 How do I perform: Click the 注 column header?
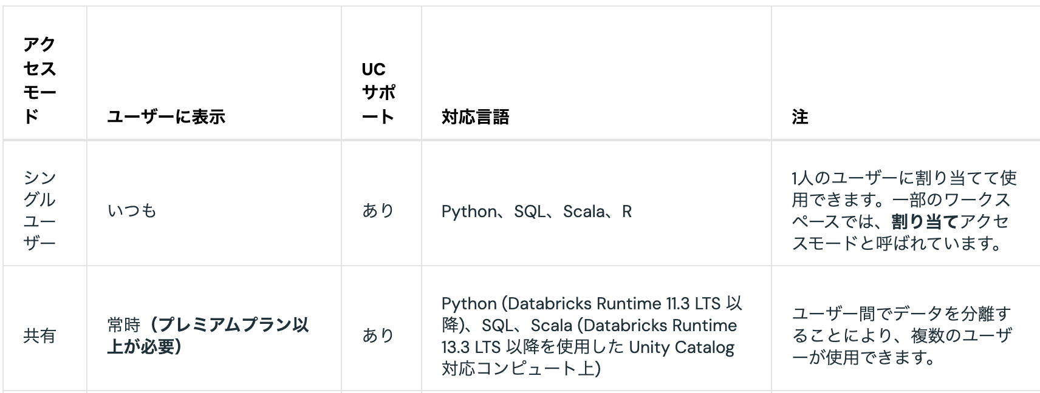pos(800,116)
